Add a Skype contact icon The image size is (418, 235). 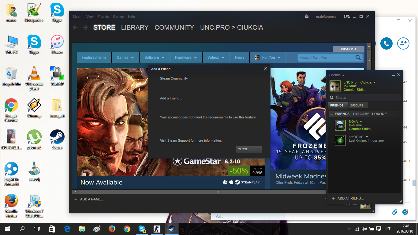(x=403, y=43)
